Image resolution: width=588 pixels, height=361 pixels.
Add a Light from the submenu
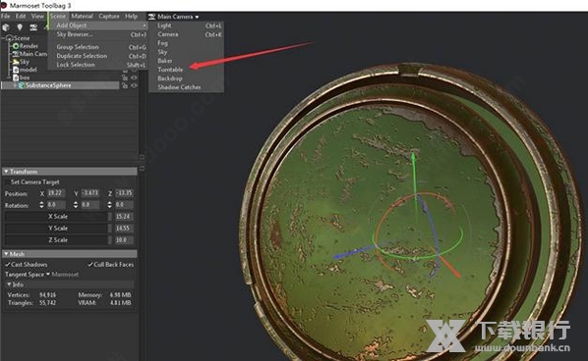[x=187, y=26]
